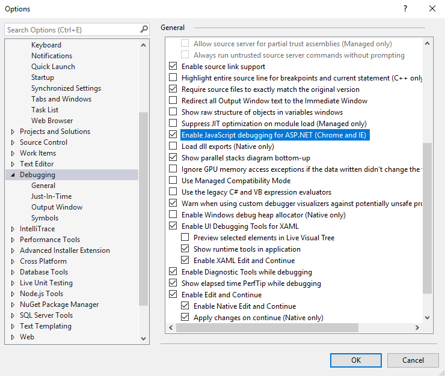Click the help question mark button
Image resolution: width=445 pixels, height=376 pixels.
[405, 8]
